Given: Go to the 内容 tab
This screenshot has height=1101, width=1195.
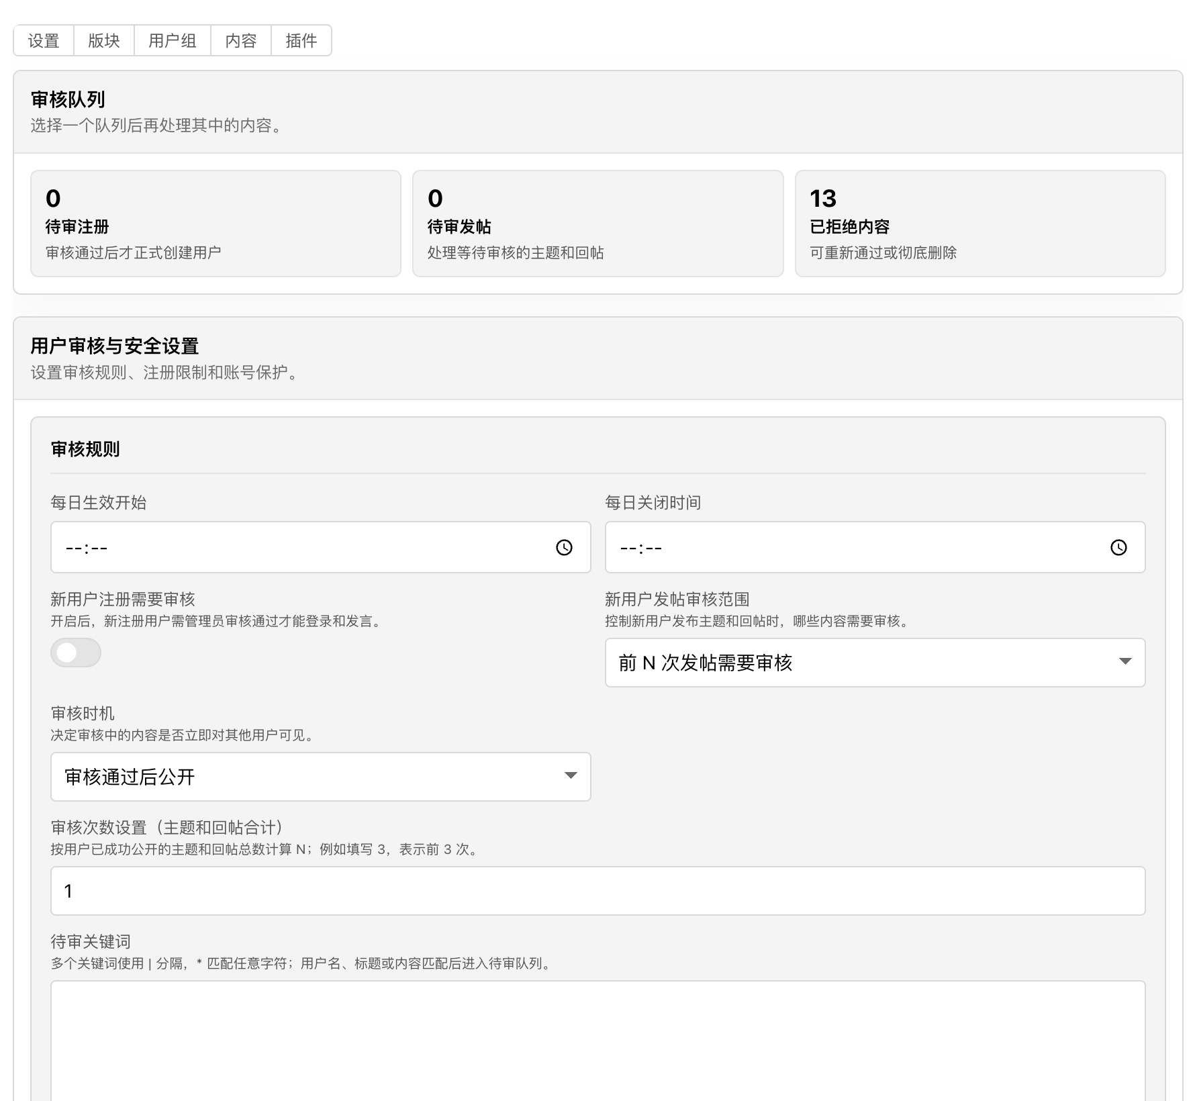Looking at the screenshot, I should pyautogui.click(x=241, y=41).
